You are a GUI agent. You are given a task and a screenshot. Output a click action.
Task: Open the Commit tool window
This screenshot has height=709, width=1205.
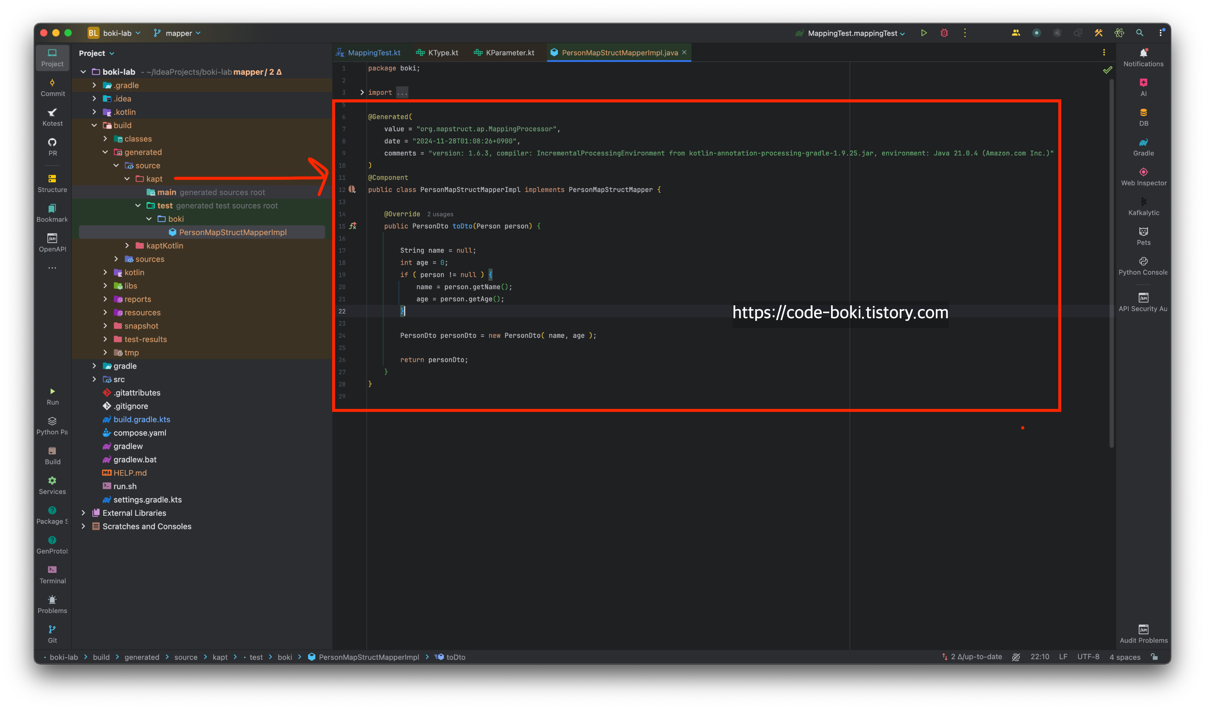[x=52, y=88]
